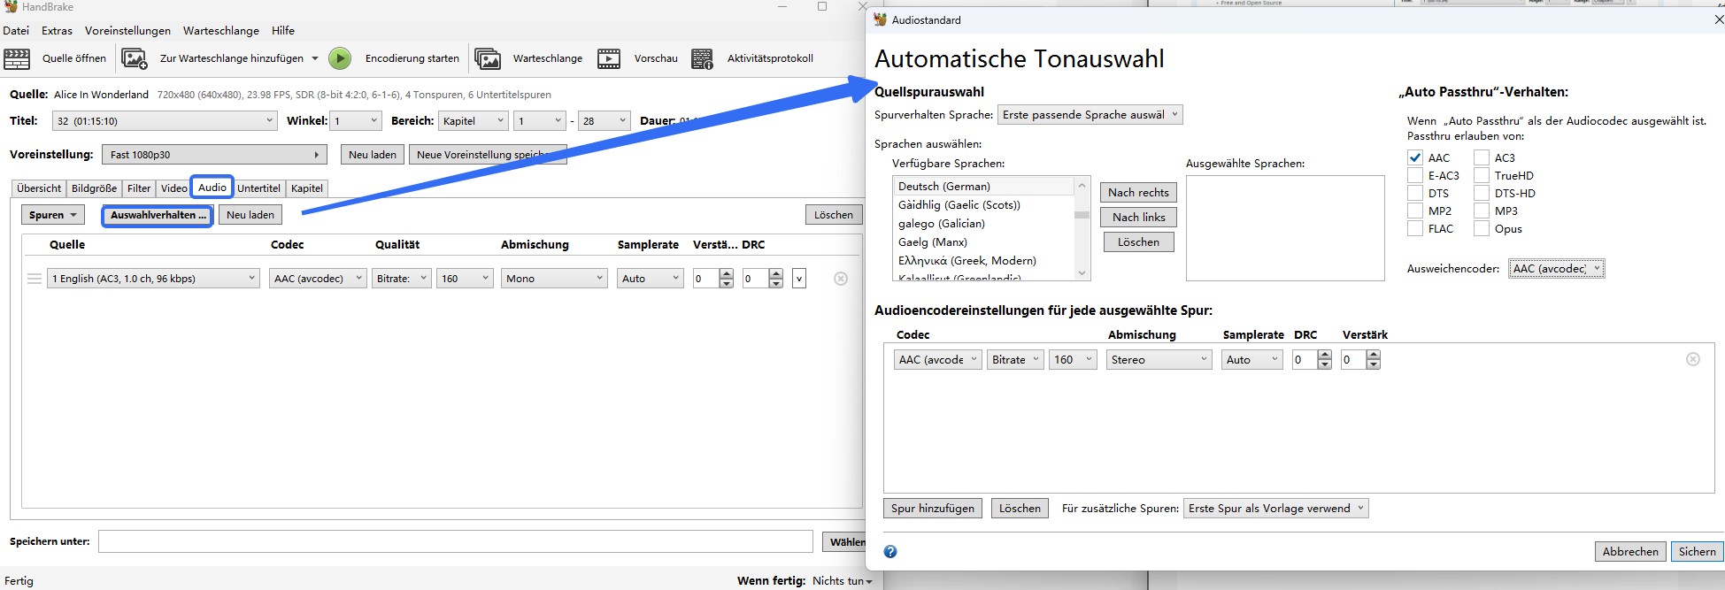Open Spurverhalten Sprache dropdown
Screen dimensions: 1725x590
point(1090,115)
